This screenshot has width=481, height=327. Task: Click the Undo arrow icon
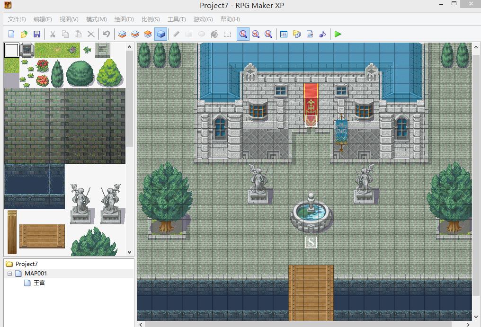[x=106, y=34]
